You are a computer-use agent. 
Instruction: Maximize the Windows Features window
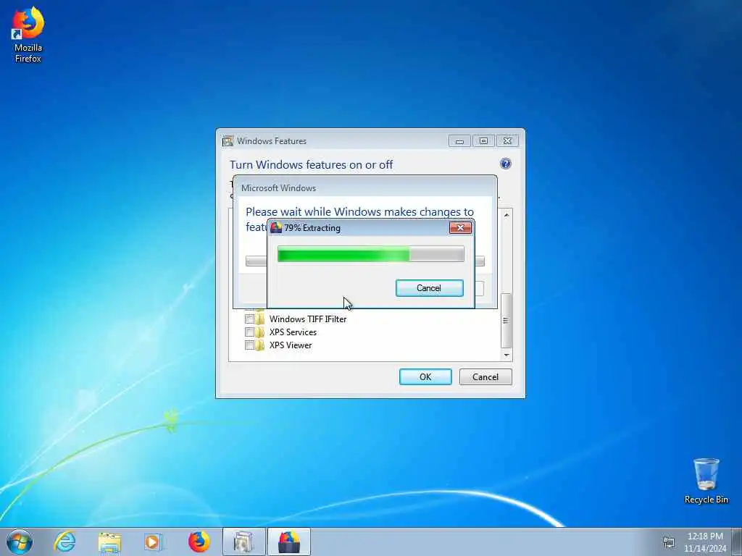tap(483, 141)
